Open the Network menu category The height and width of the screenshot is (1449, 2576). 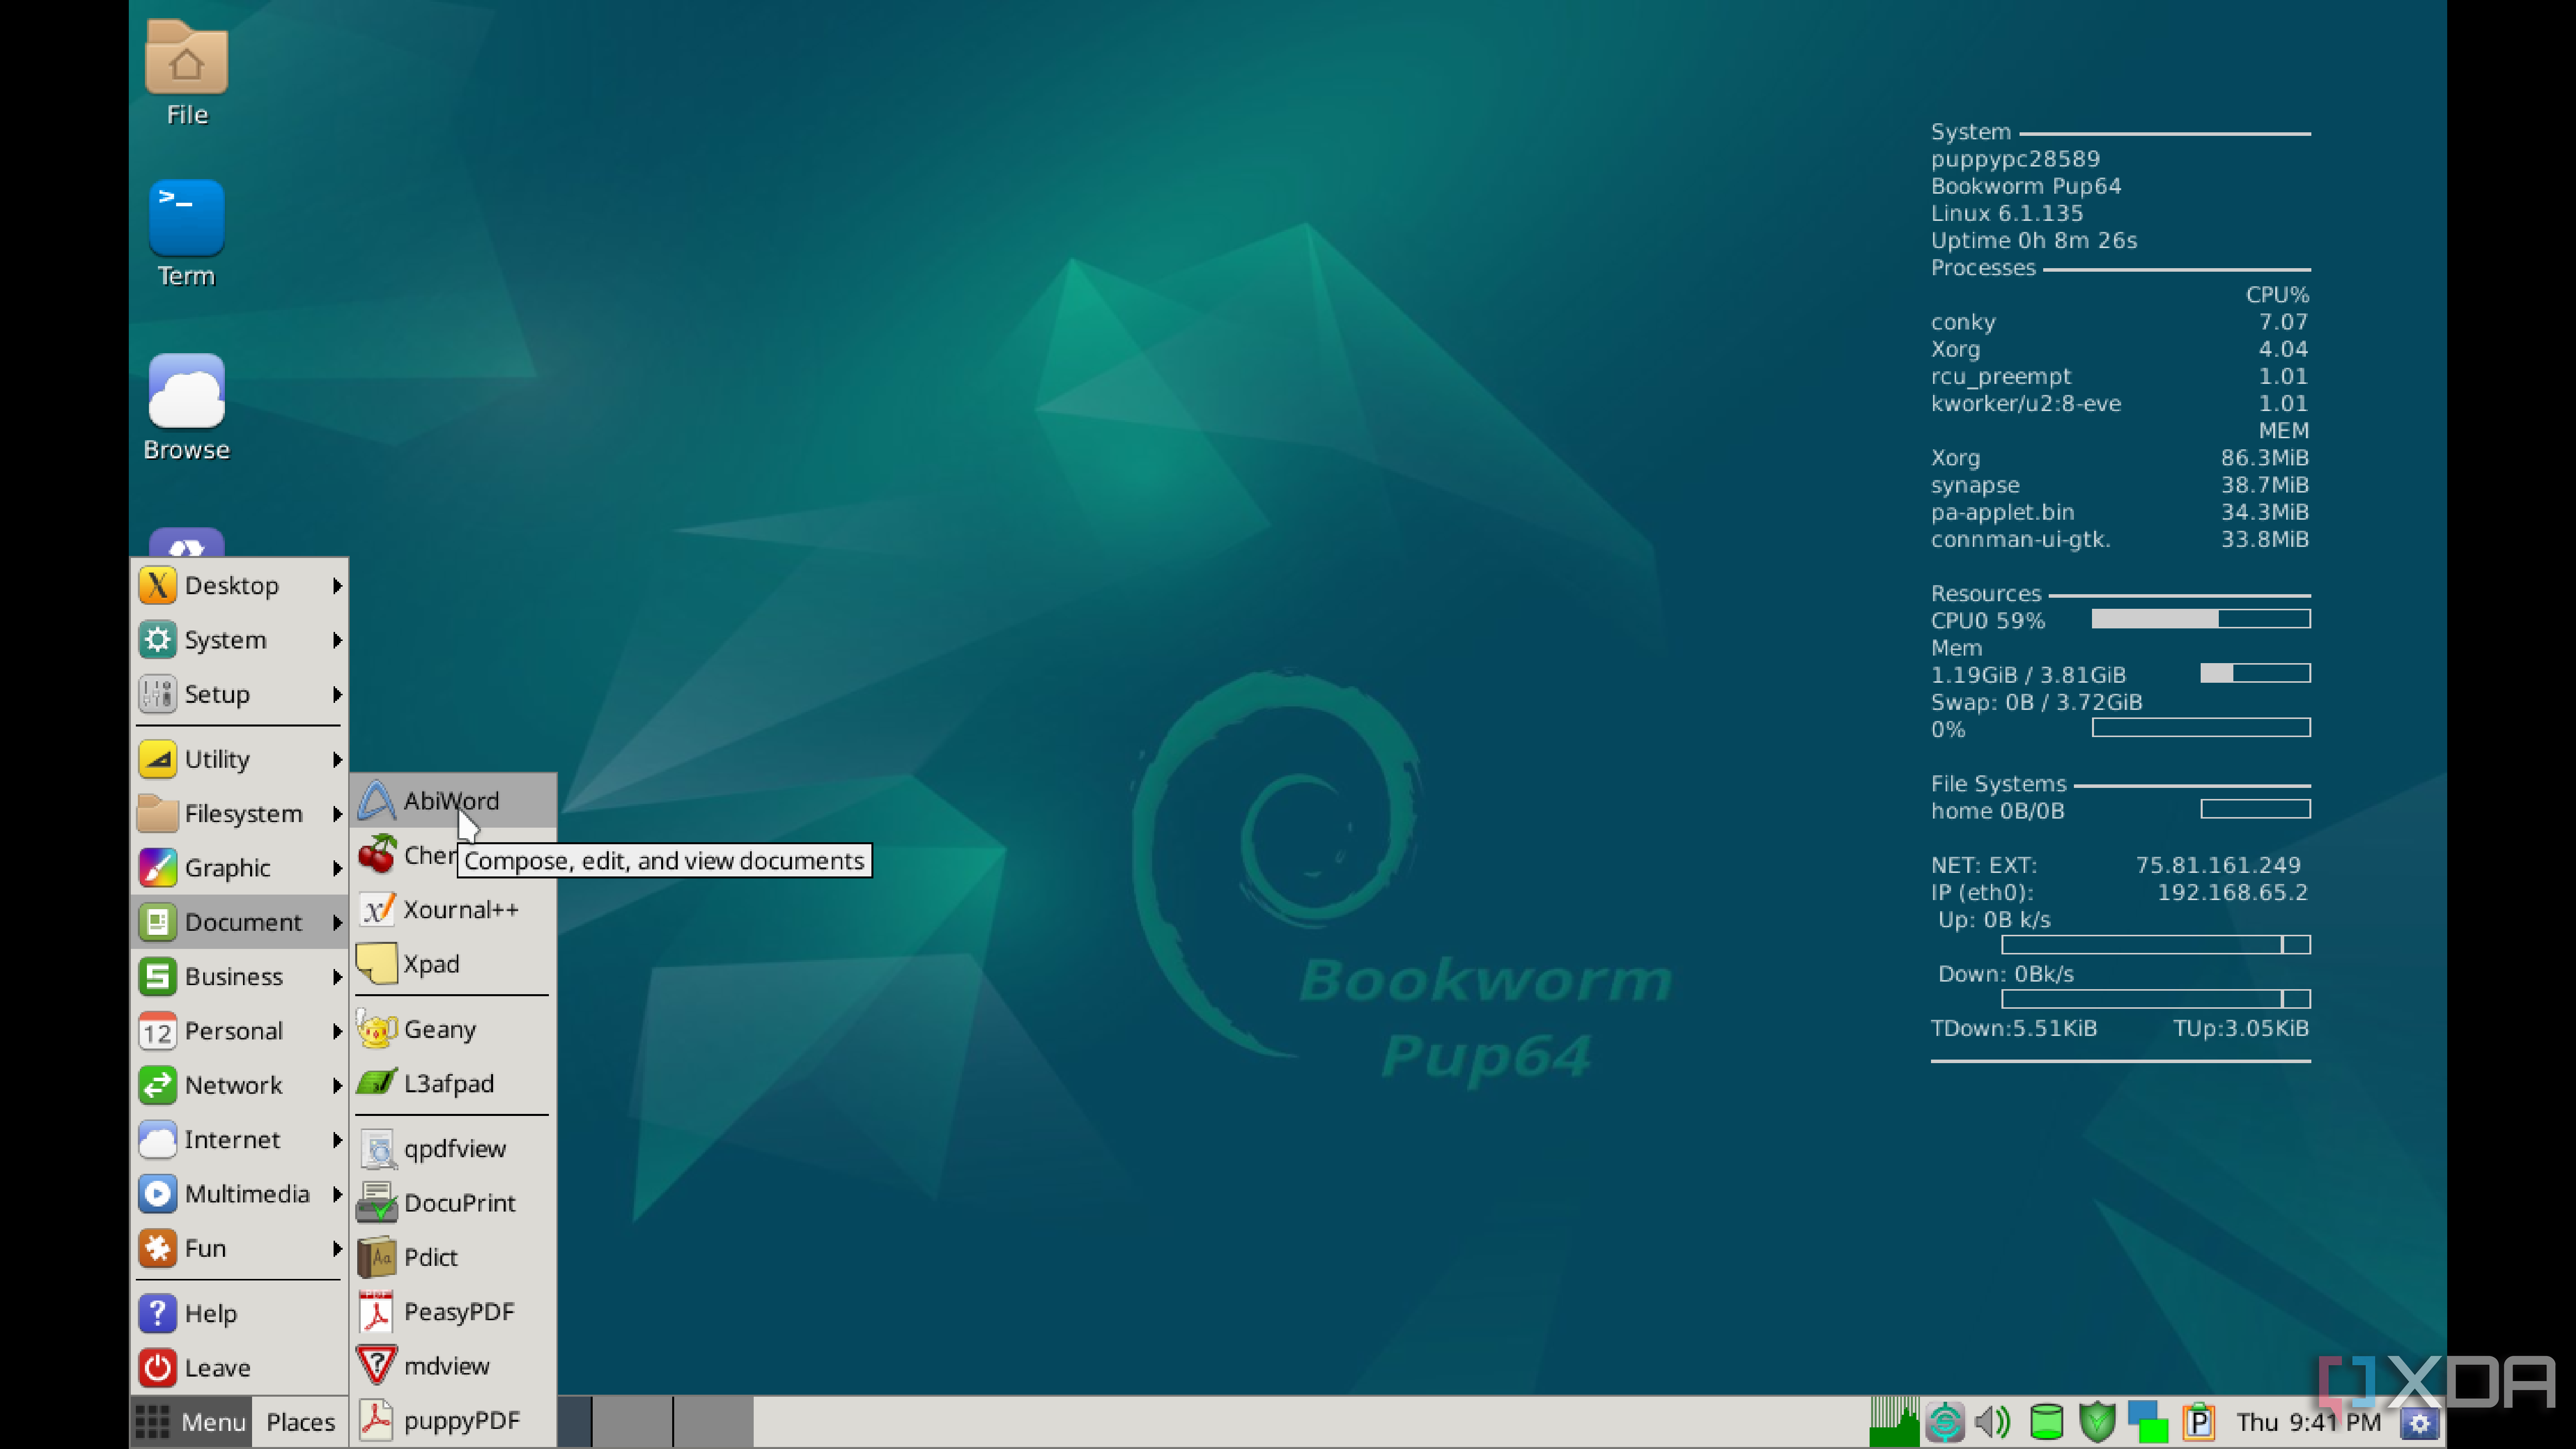pos(240,1085)
